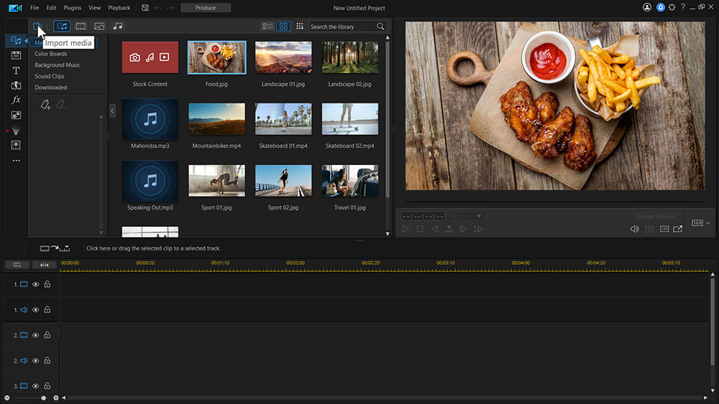719x404 pixels.
Task: Open the 16:9 aspect ratio dropdown
Action: pyautogui.click(x=701, y=223)
